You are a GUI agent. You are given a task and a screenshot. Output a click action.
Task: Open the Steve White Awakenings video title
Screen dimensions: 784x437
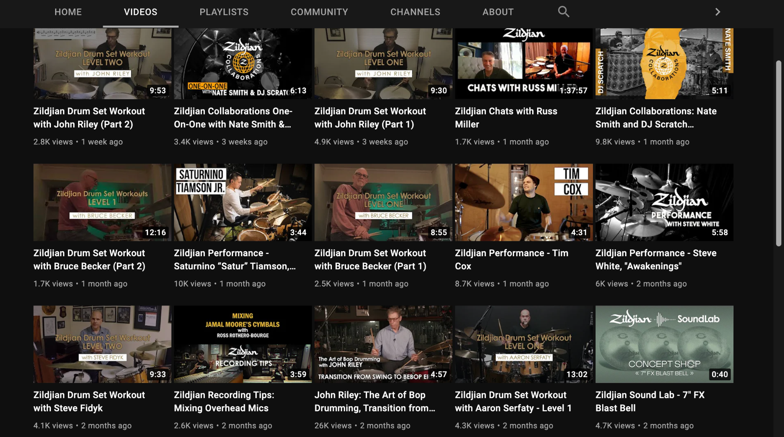tap(655, 259)
